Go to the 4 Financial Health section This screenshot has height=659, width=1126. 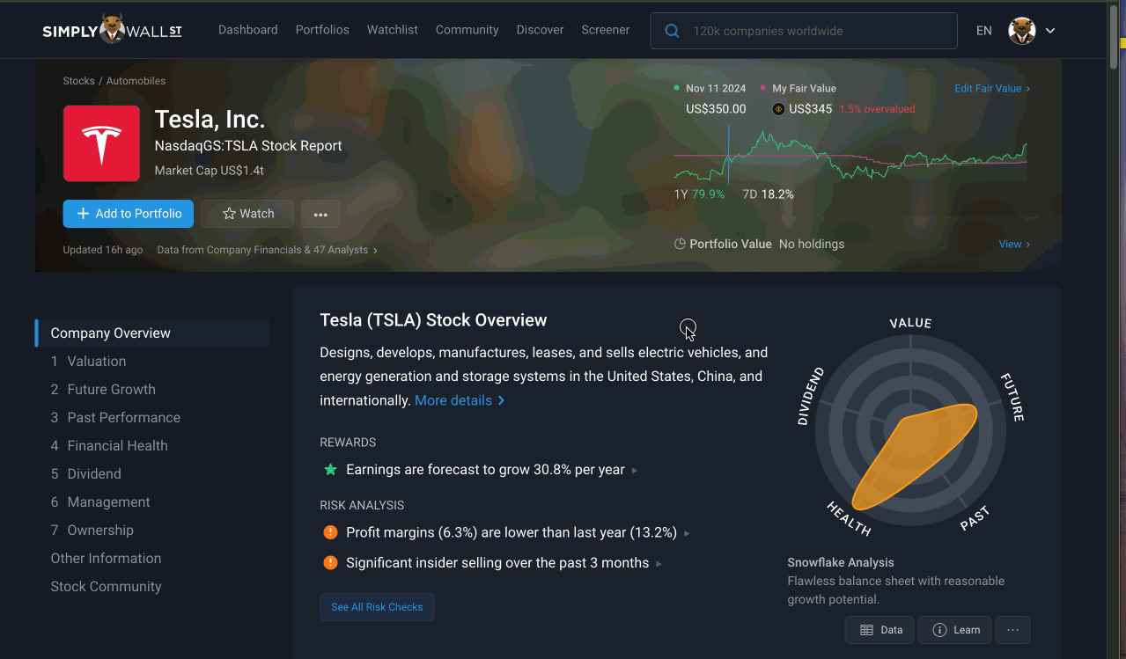tap(109, 445)
